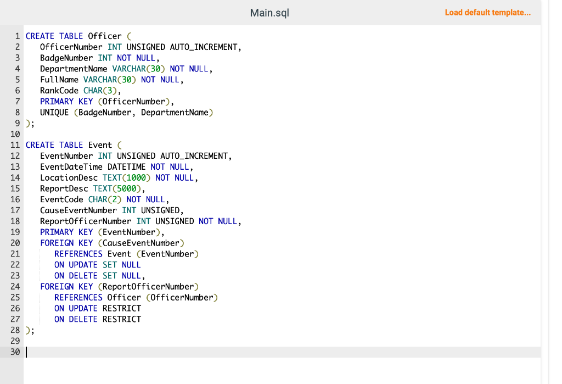This screenshot has height=384, width=562.
Task: Click line number 11 next to CREATE TABLE Event
Action: tap(15, 144)
